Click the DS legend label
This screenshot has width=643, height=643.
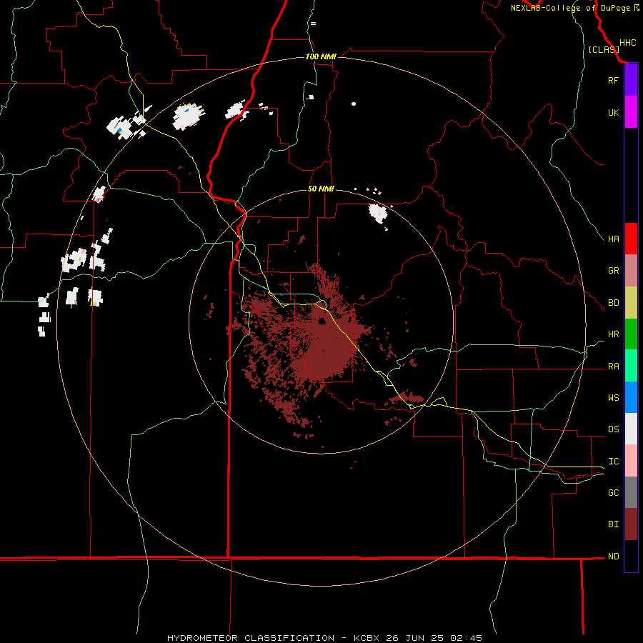[x=613, y=429]
